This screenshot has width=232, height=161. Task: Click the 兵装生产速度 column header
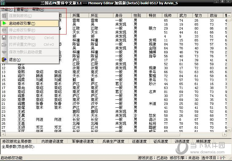click(113, 141)
